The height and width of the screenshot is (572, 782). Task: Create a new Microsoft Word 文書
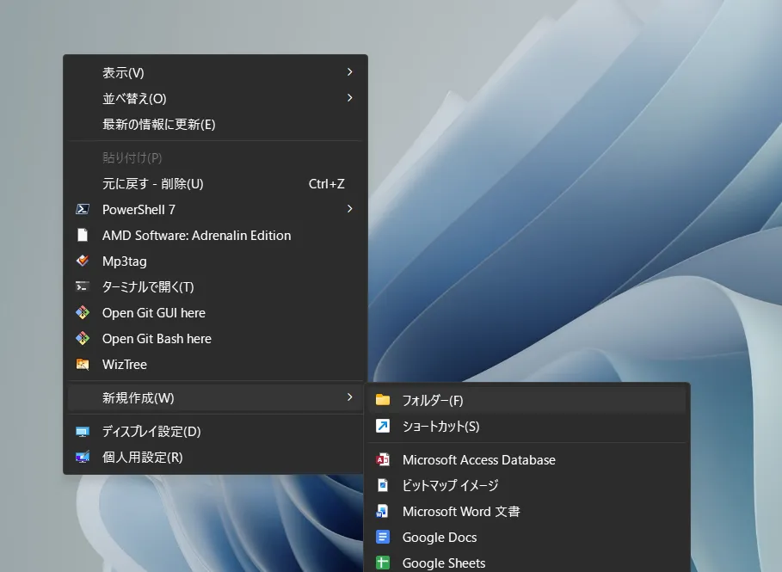click(x=461, y=511)
